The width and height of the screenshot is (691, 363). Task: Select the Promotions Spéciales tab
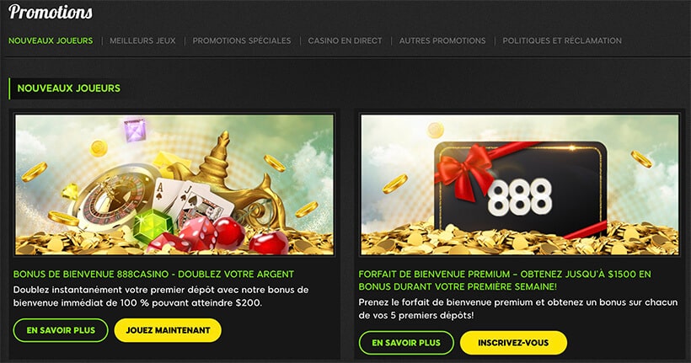(x=242, y=40)
